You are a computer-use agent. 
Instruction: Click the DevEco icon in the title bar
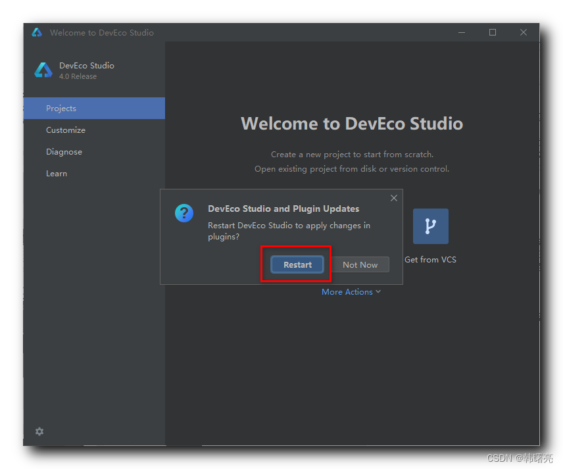[37, 32]
